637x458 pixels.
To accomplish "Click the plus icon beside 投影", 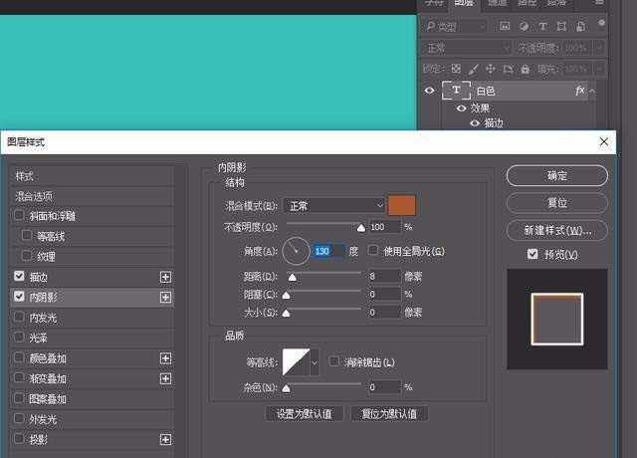I will 166,439.
